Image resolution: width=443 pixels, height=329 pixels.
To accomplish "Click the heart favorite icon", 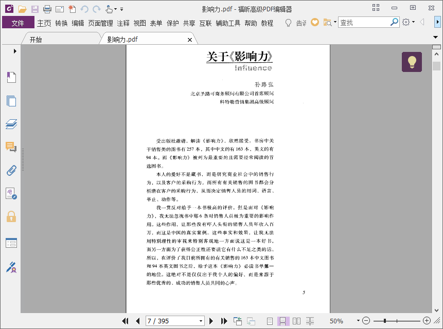I will coord(315,22).
